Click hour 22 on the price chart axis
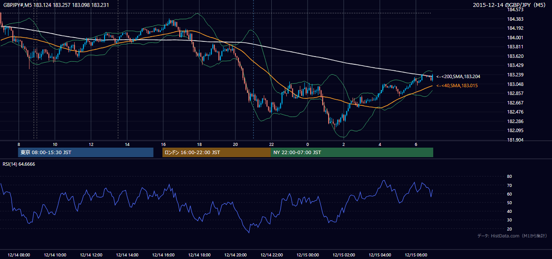Screen dimensions: 552x259 [272, 144]
